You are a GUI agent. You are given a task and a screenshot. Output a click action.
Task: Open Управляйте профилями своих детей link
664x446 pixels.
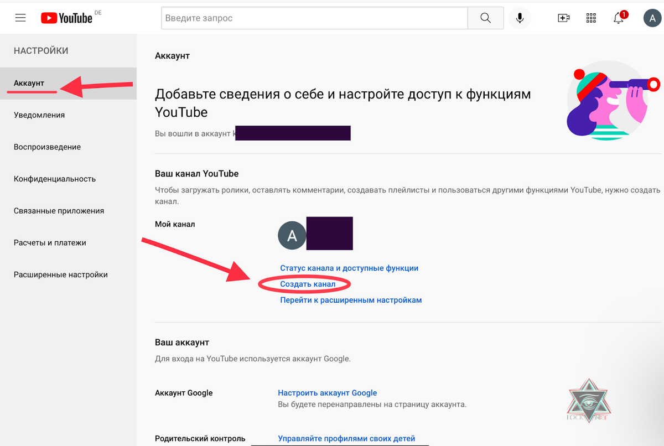click(346, 438)
